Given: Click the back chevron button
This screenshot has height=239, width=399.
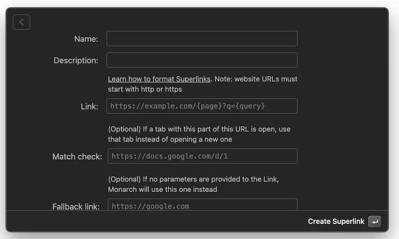Looking at the screenshot, I should coord(21,22).
